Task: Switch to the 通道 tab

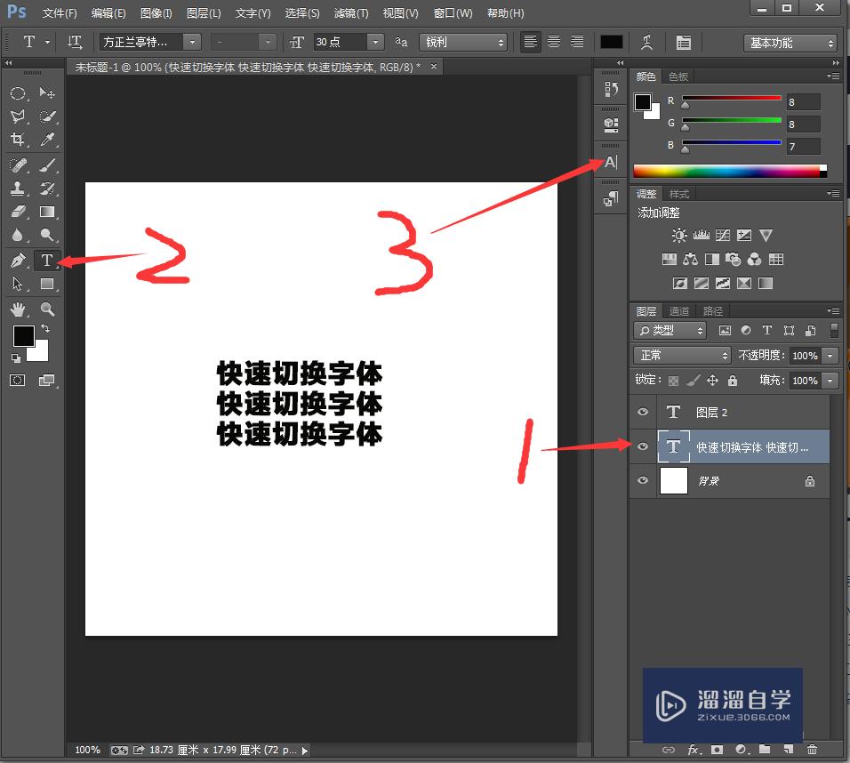Action: click(678, 310)
